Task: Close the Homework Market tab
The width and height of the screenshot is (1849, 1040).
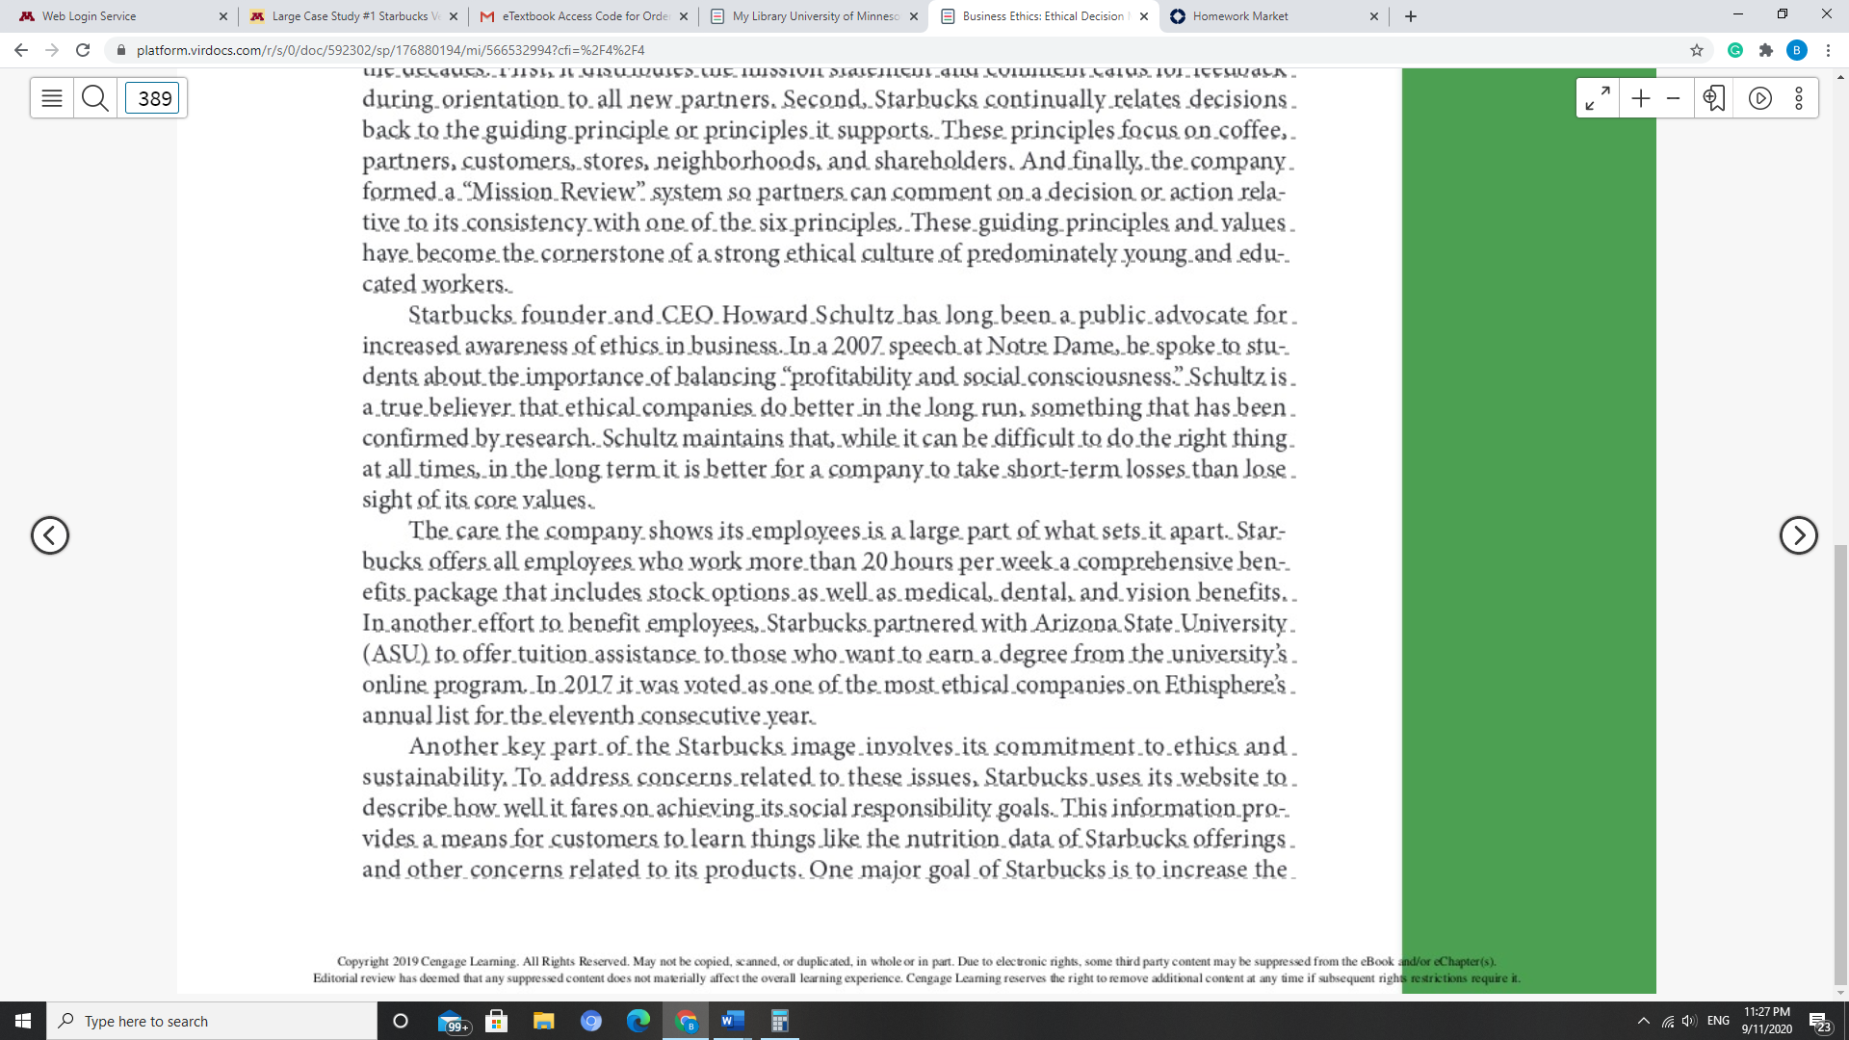Action: [1374, 16]
